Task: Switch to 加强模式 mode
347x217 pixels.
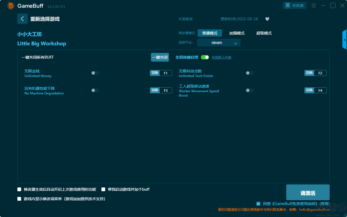Action: [x=237, y=33]
